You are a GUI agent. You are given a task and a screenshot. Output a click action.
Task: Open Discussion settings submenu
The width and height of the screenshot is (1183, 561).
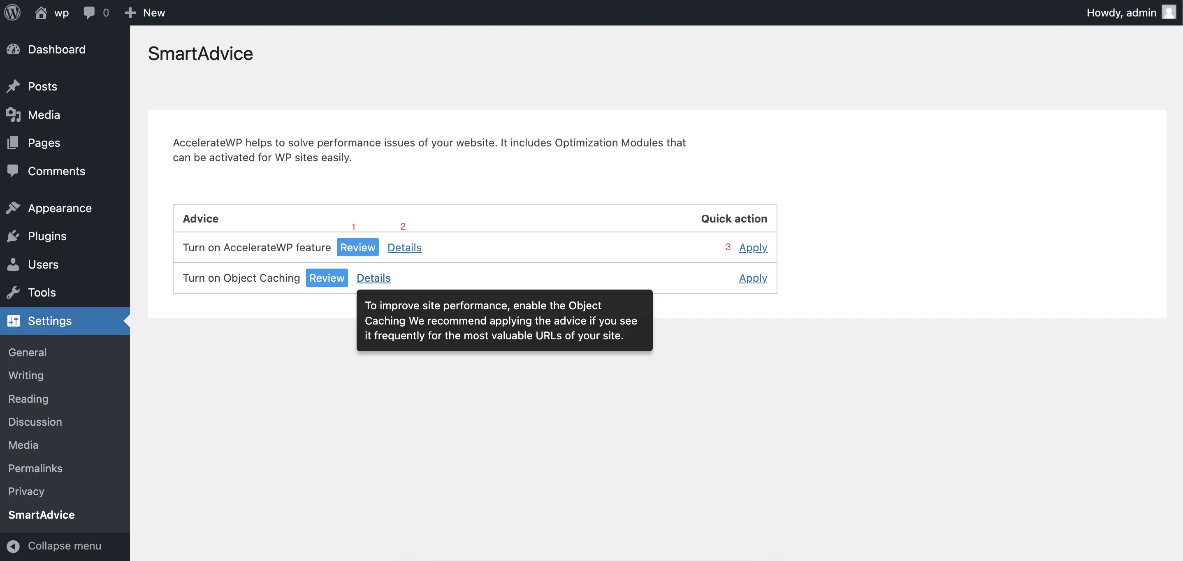tap(35, 422)
